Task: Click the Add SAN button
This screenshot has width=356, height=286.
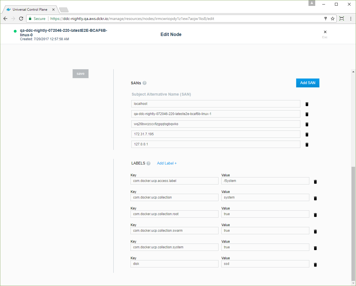Action: (308, 83)
